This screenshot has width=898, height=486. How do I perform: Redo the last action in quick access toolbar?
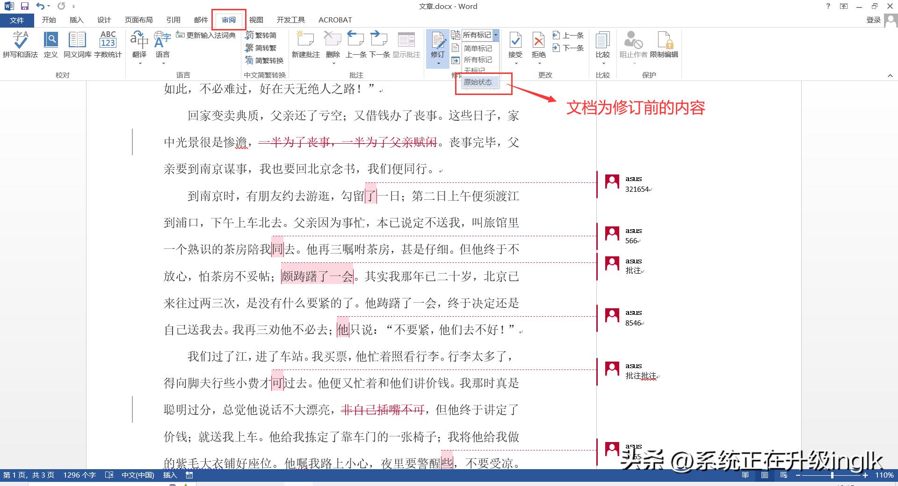[x=61, y=6]
